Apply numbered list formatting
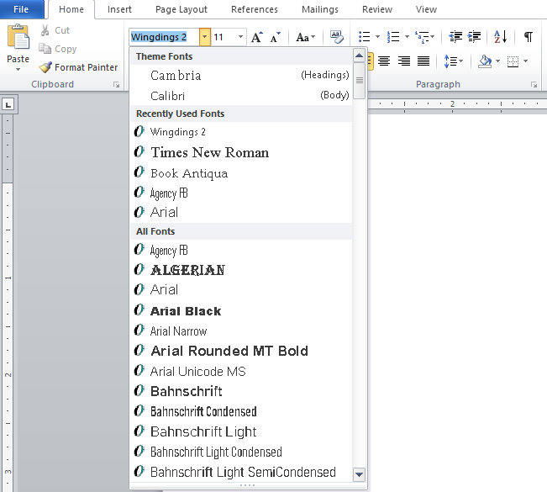This screenshot has width=547, height=492. point(393,37)
